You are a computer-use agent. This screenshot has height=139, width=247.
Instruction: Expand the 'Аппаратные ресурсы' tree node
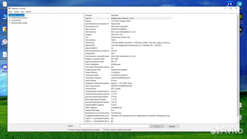[x=10, y=18]
